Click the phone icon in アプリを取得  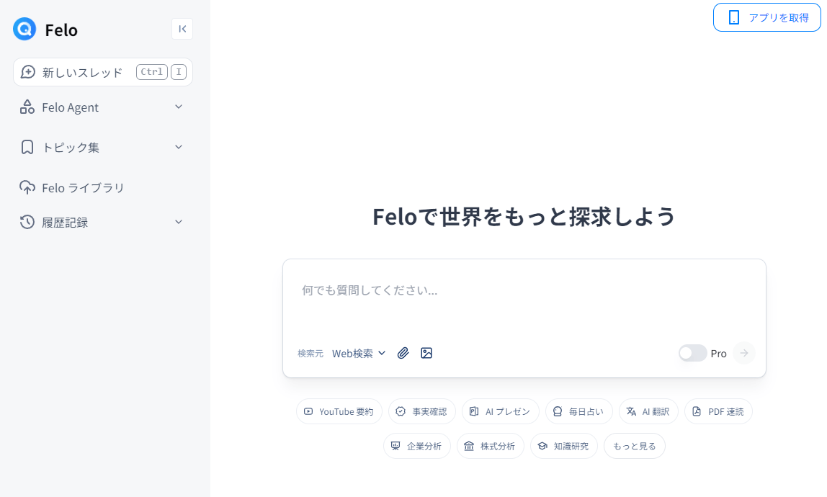click(733, 17)
